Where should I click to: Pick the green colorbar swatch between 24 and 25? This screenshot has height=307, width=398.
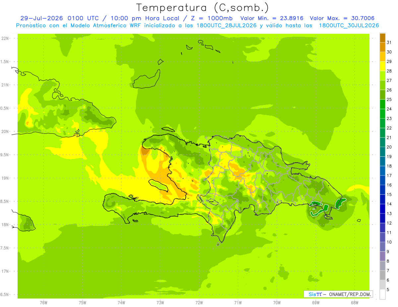[x=382, y=104]
